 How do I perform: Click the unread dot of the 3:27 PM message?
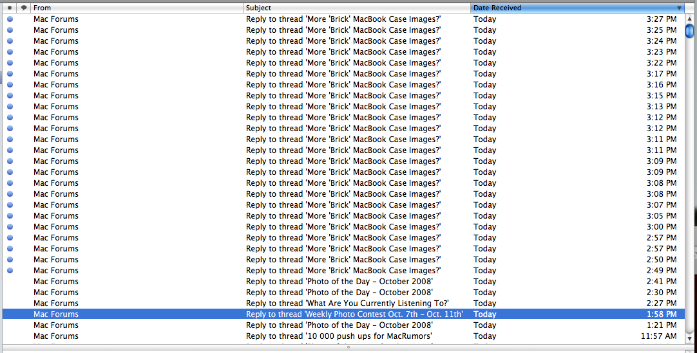click(10, 19)
